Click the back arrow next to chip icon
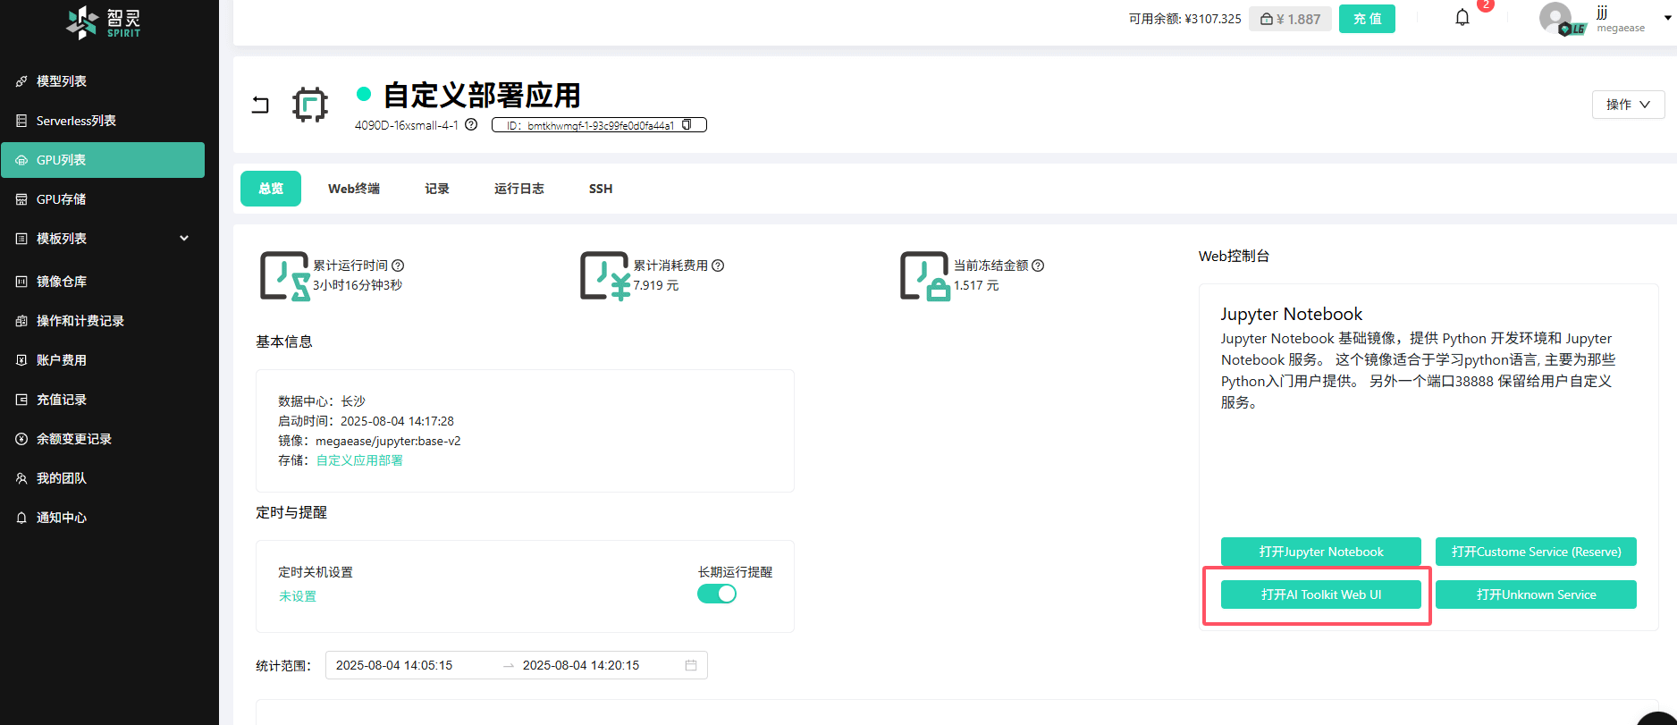The height and width of the screenshot is (725, 1677). coord(260,105)
